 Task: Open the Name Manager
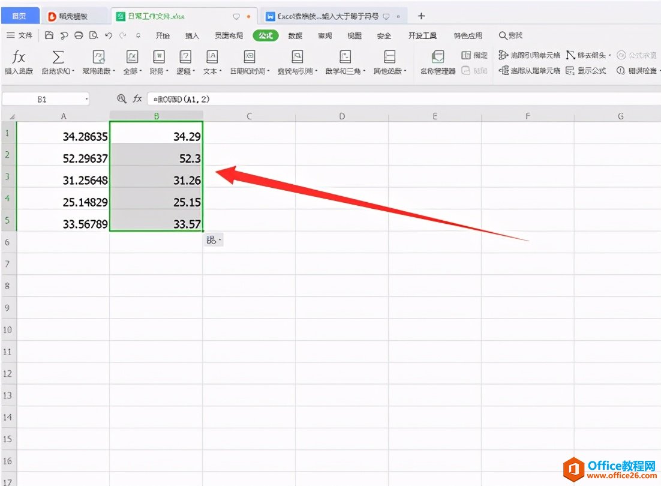coord(438,62)
